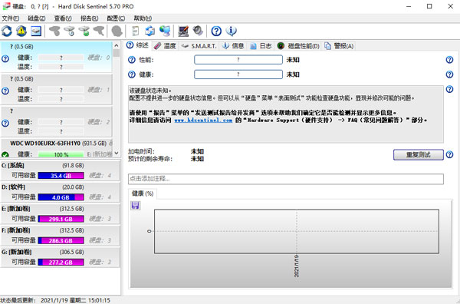Screen dimensions: 460x304
Task: Select the D: [软件] partition entry
Action: coord(60,192)
